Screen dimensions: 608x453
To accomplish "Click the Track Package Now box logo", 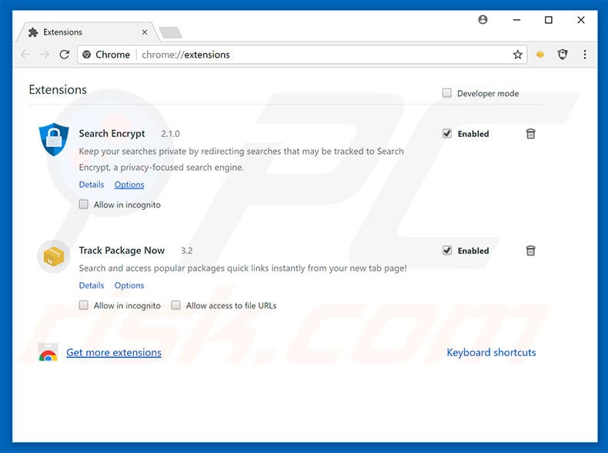I will [54, 257].
